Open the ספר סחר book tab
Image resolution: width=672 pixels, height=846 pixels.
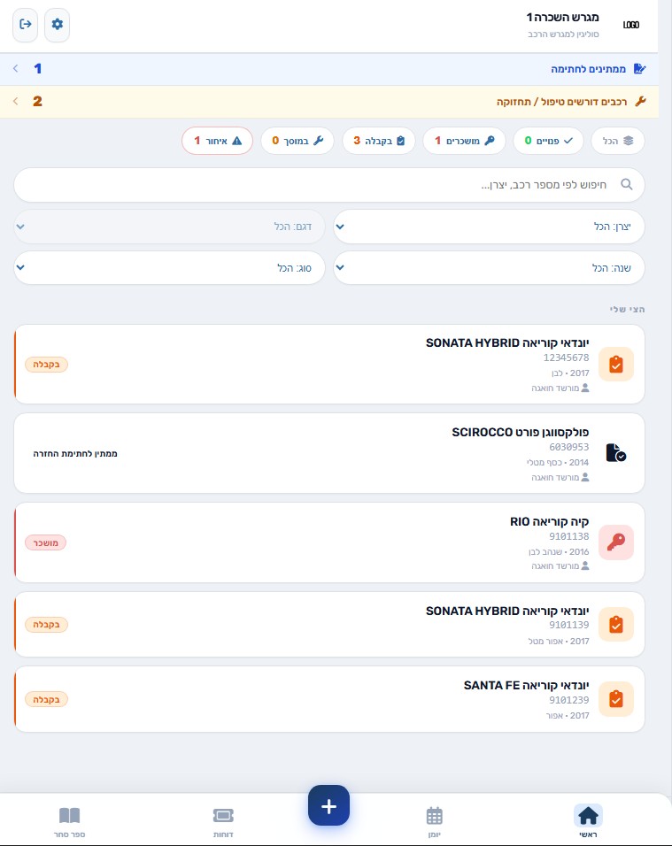(70, 822)
